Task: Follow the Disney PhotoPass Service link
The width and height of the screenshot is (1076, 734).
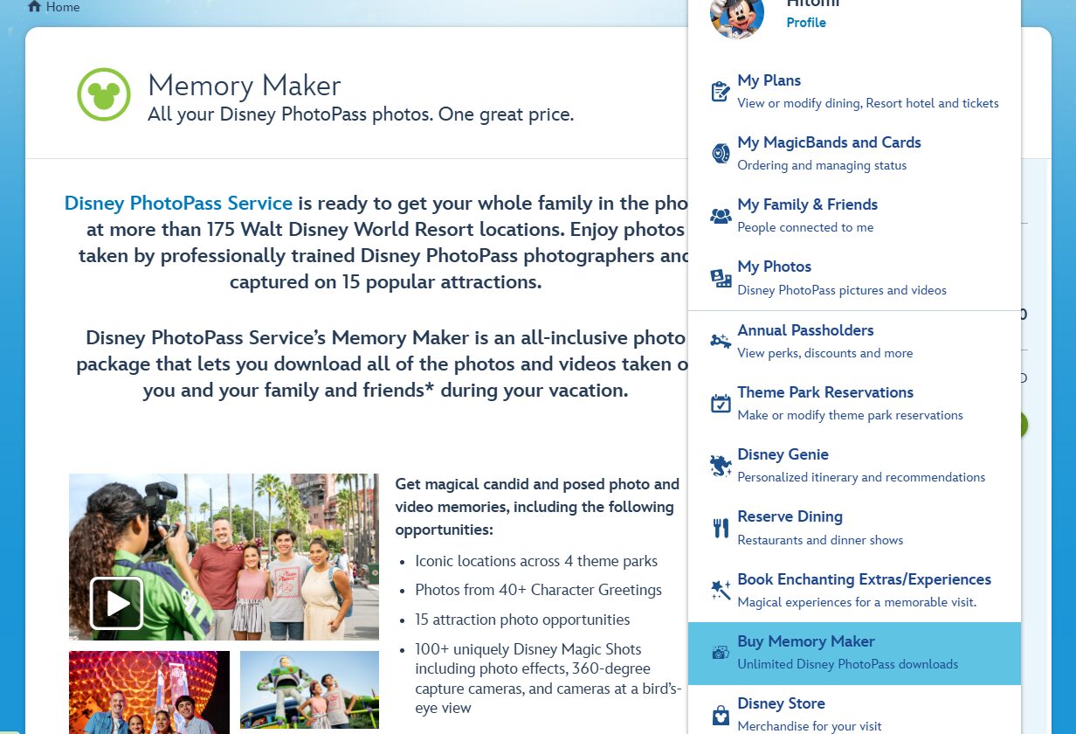Action: [x=178, y=204]
